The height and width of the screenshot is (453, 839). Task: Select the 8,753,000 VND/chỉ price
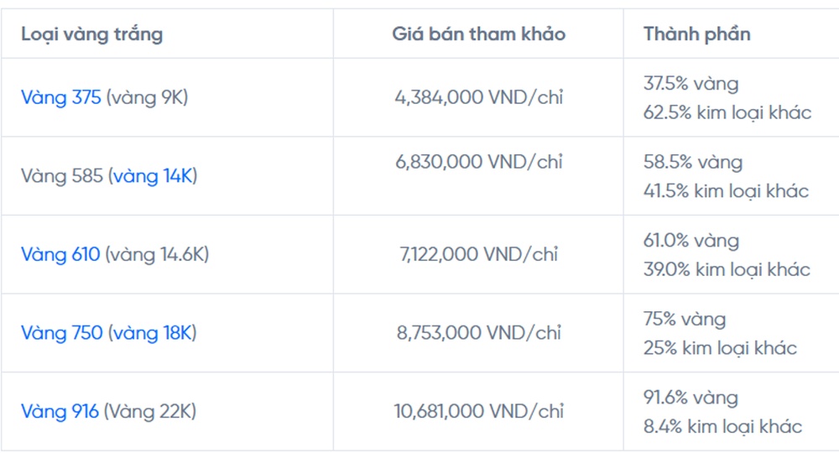click(478, 333)
